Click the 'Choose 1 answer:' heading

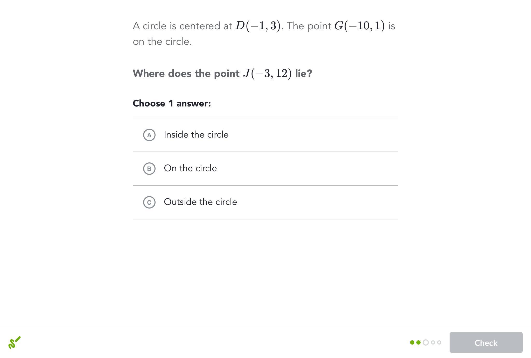tap(172, 103)
